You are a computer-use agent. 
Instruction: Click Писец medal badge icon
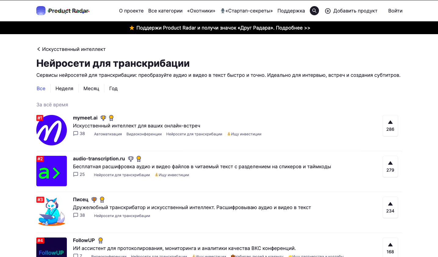(x=102, y=200)
